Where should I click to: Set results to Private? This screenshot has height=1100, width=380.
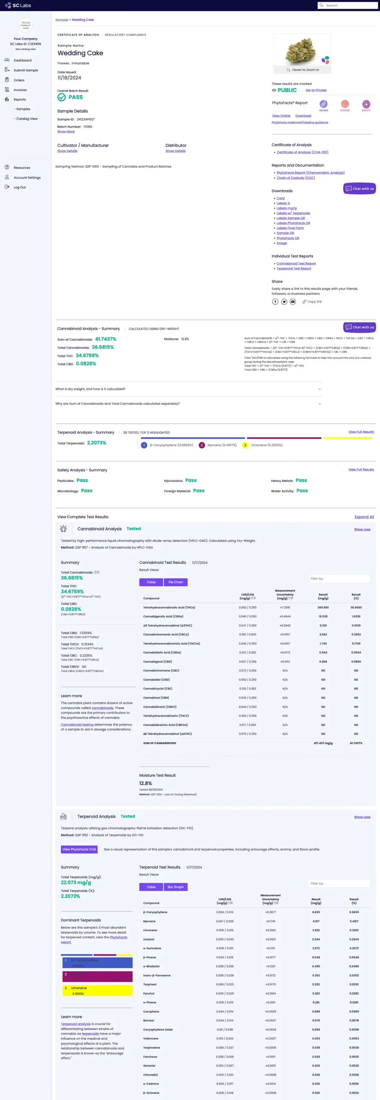316,90
